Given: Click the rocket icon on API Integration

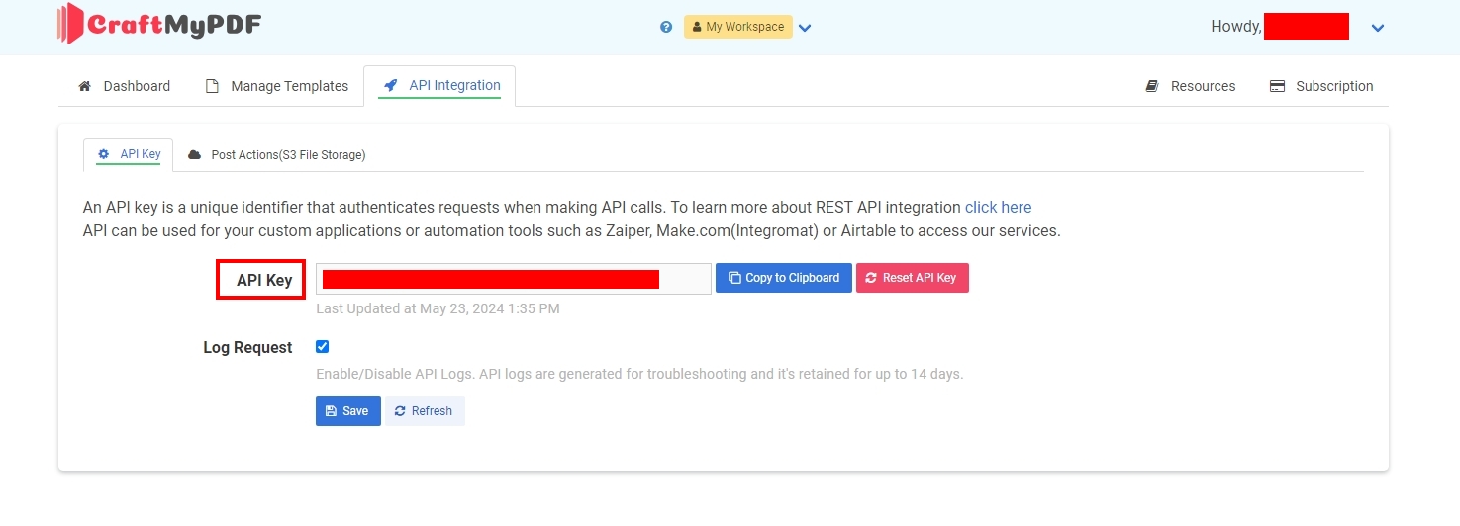Looking at the screenshot, I should click(391, 85).
